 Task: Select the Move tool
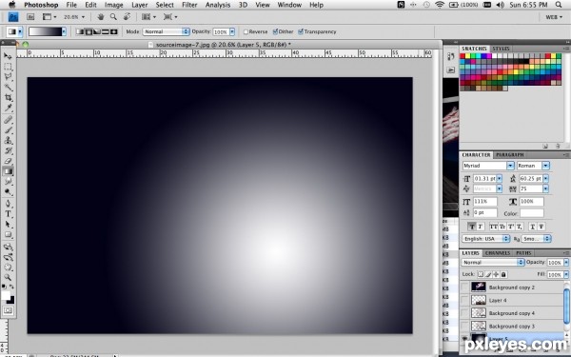(8, 56)
